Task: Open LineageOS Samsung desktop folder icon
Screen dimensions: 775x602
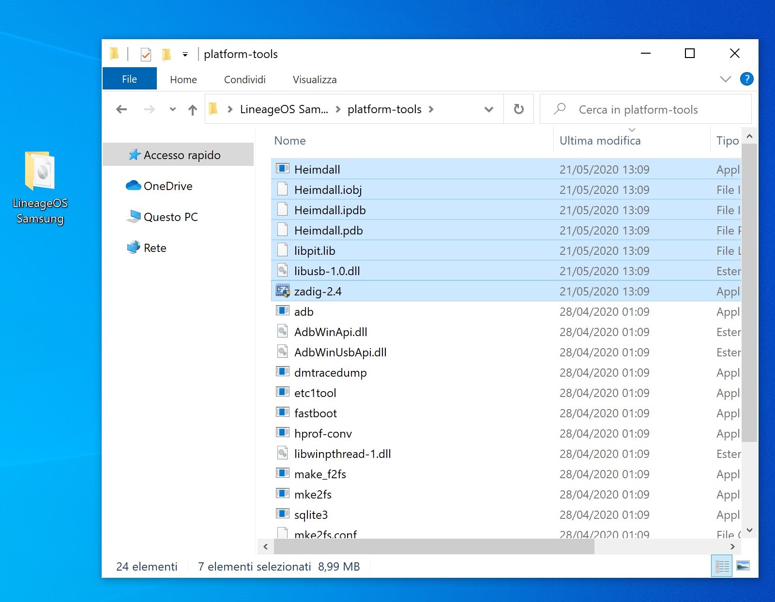Action: click(x=40, y=188)
